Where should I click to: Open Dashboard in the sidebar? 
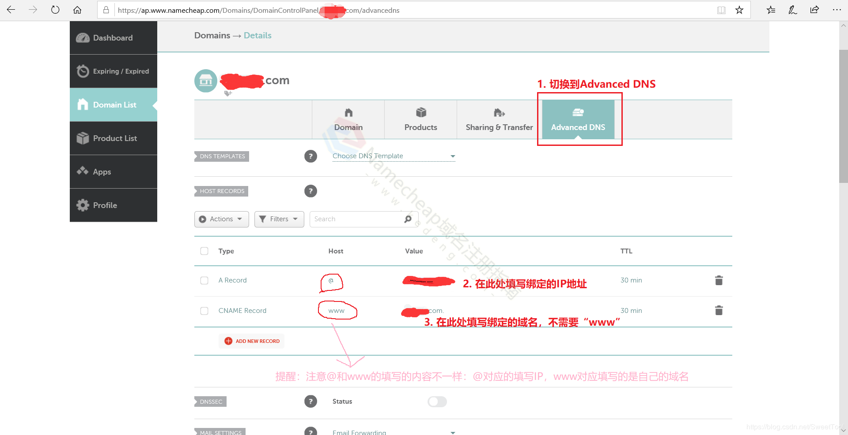114,38
